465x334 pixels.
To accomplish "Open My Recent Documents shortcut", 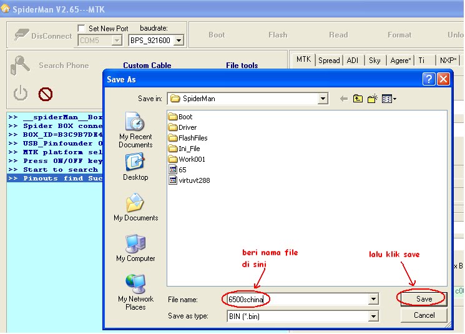I will pyautogui.click(x=135, y=130).
